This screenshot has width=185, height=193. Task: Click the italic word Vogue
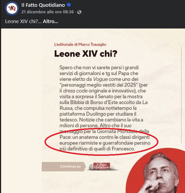point(100,79)
